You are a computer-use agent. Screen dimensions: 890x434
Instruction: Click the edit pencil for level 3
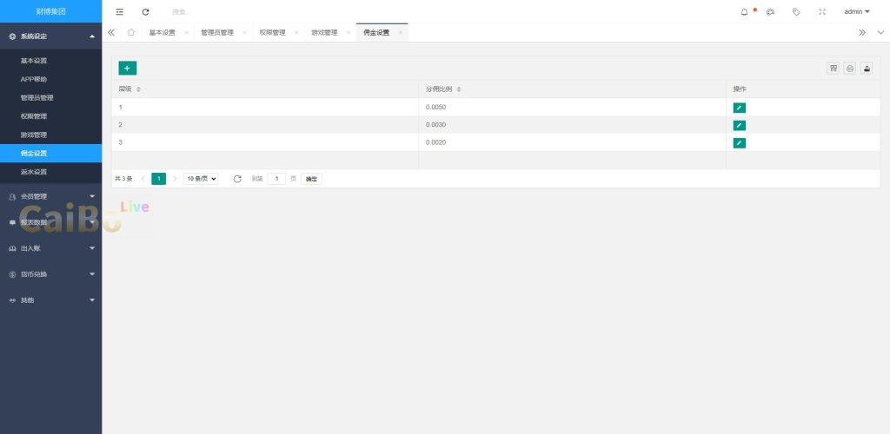click(739, 142)
